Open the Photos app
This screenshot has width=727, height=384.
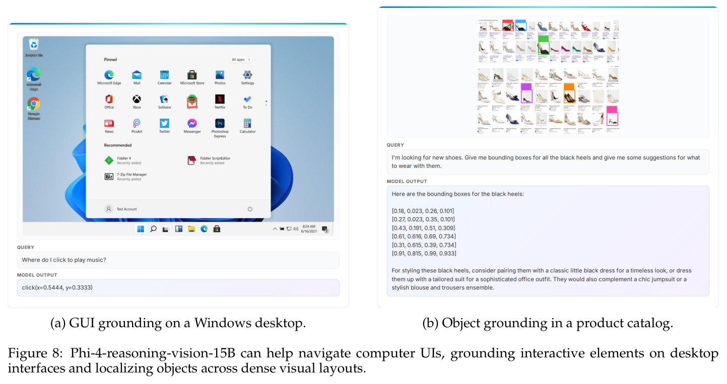(220, 77)
